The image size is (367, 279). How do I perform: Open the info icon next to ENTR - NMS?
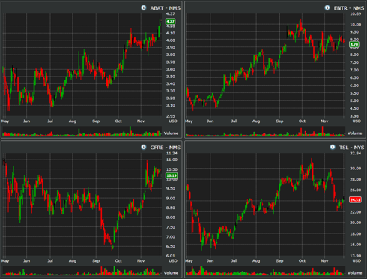pos(327,7)
